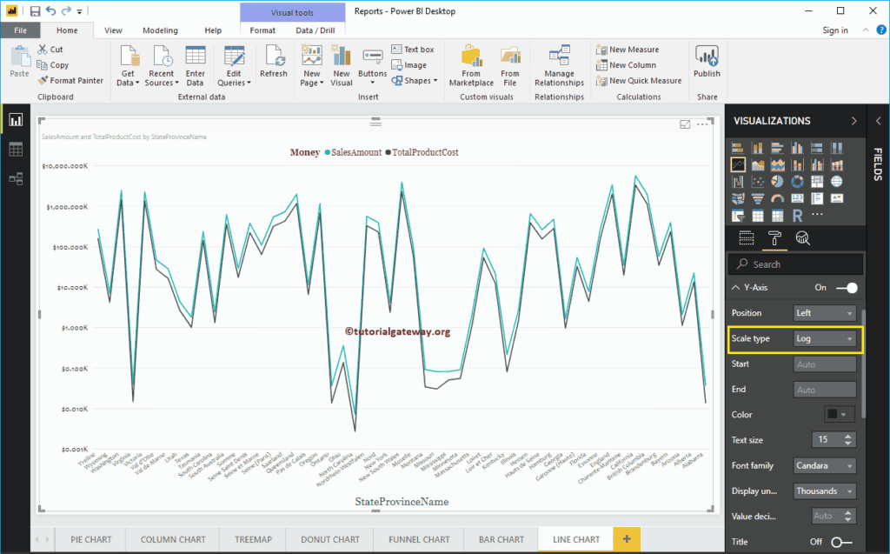Open Relationships (Model) view in left sidebar
890x554 pixels.
[x=16, y=178]
